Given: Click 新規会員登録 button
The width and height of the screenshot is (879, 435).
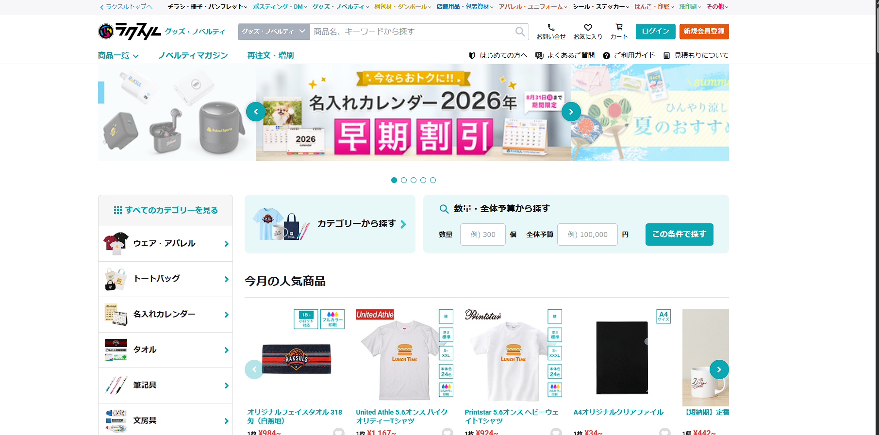Looking at the screenshot, I should click(704, 32).
